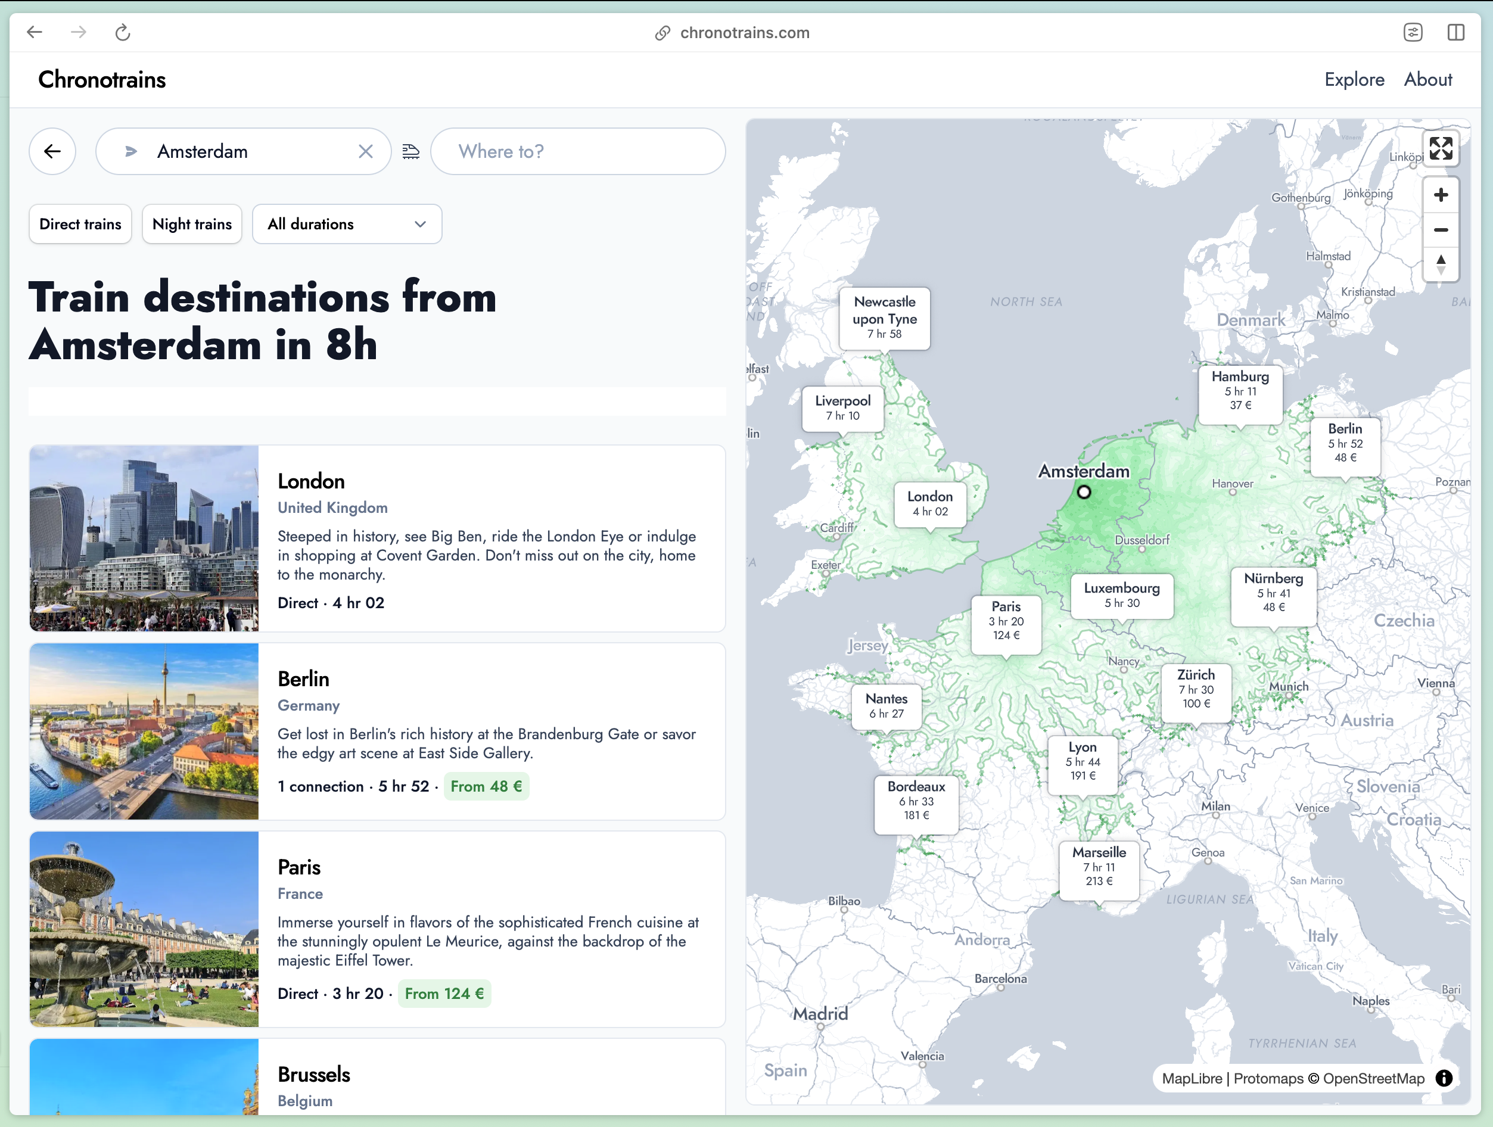Reset map bearing with the compass
This screenshot has height=1127, width=1493.
tap(1441, 264)
